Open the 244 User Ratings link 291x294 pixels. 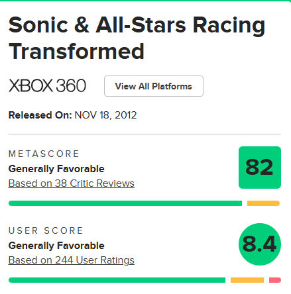pyautogui.click(x=72, y=260)
